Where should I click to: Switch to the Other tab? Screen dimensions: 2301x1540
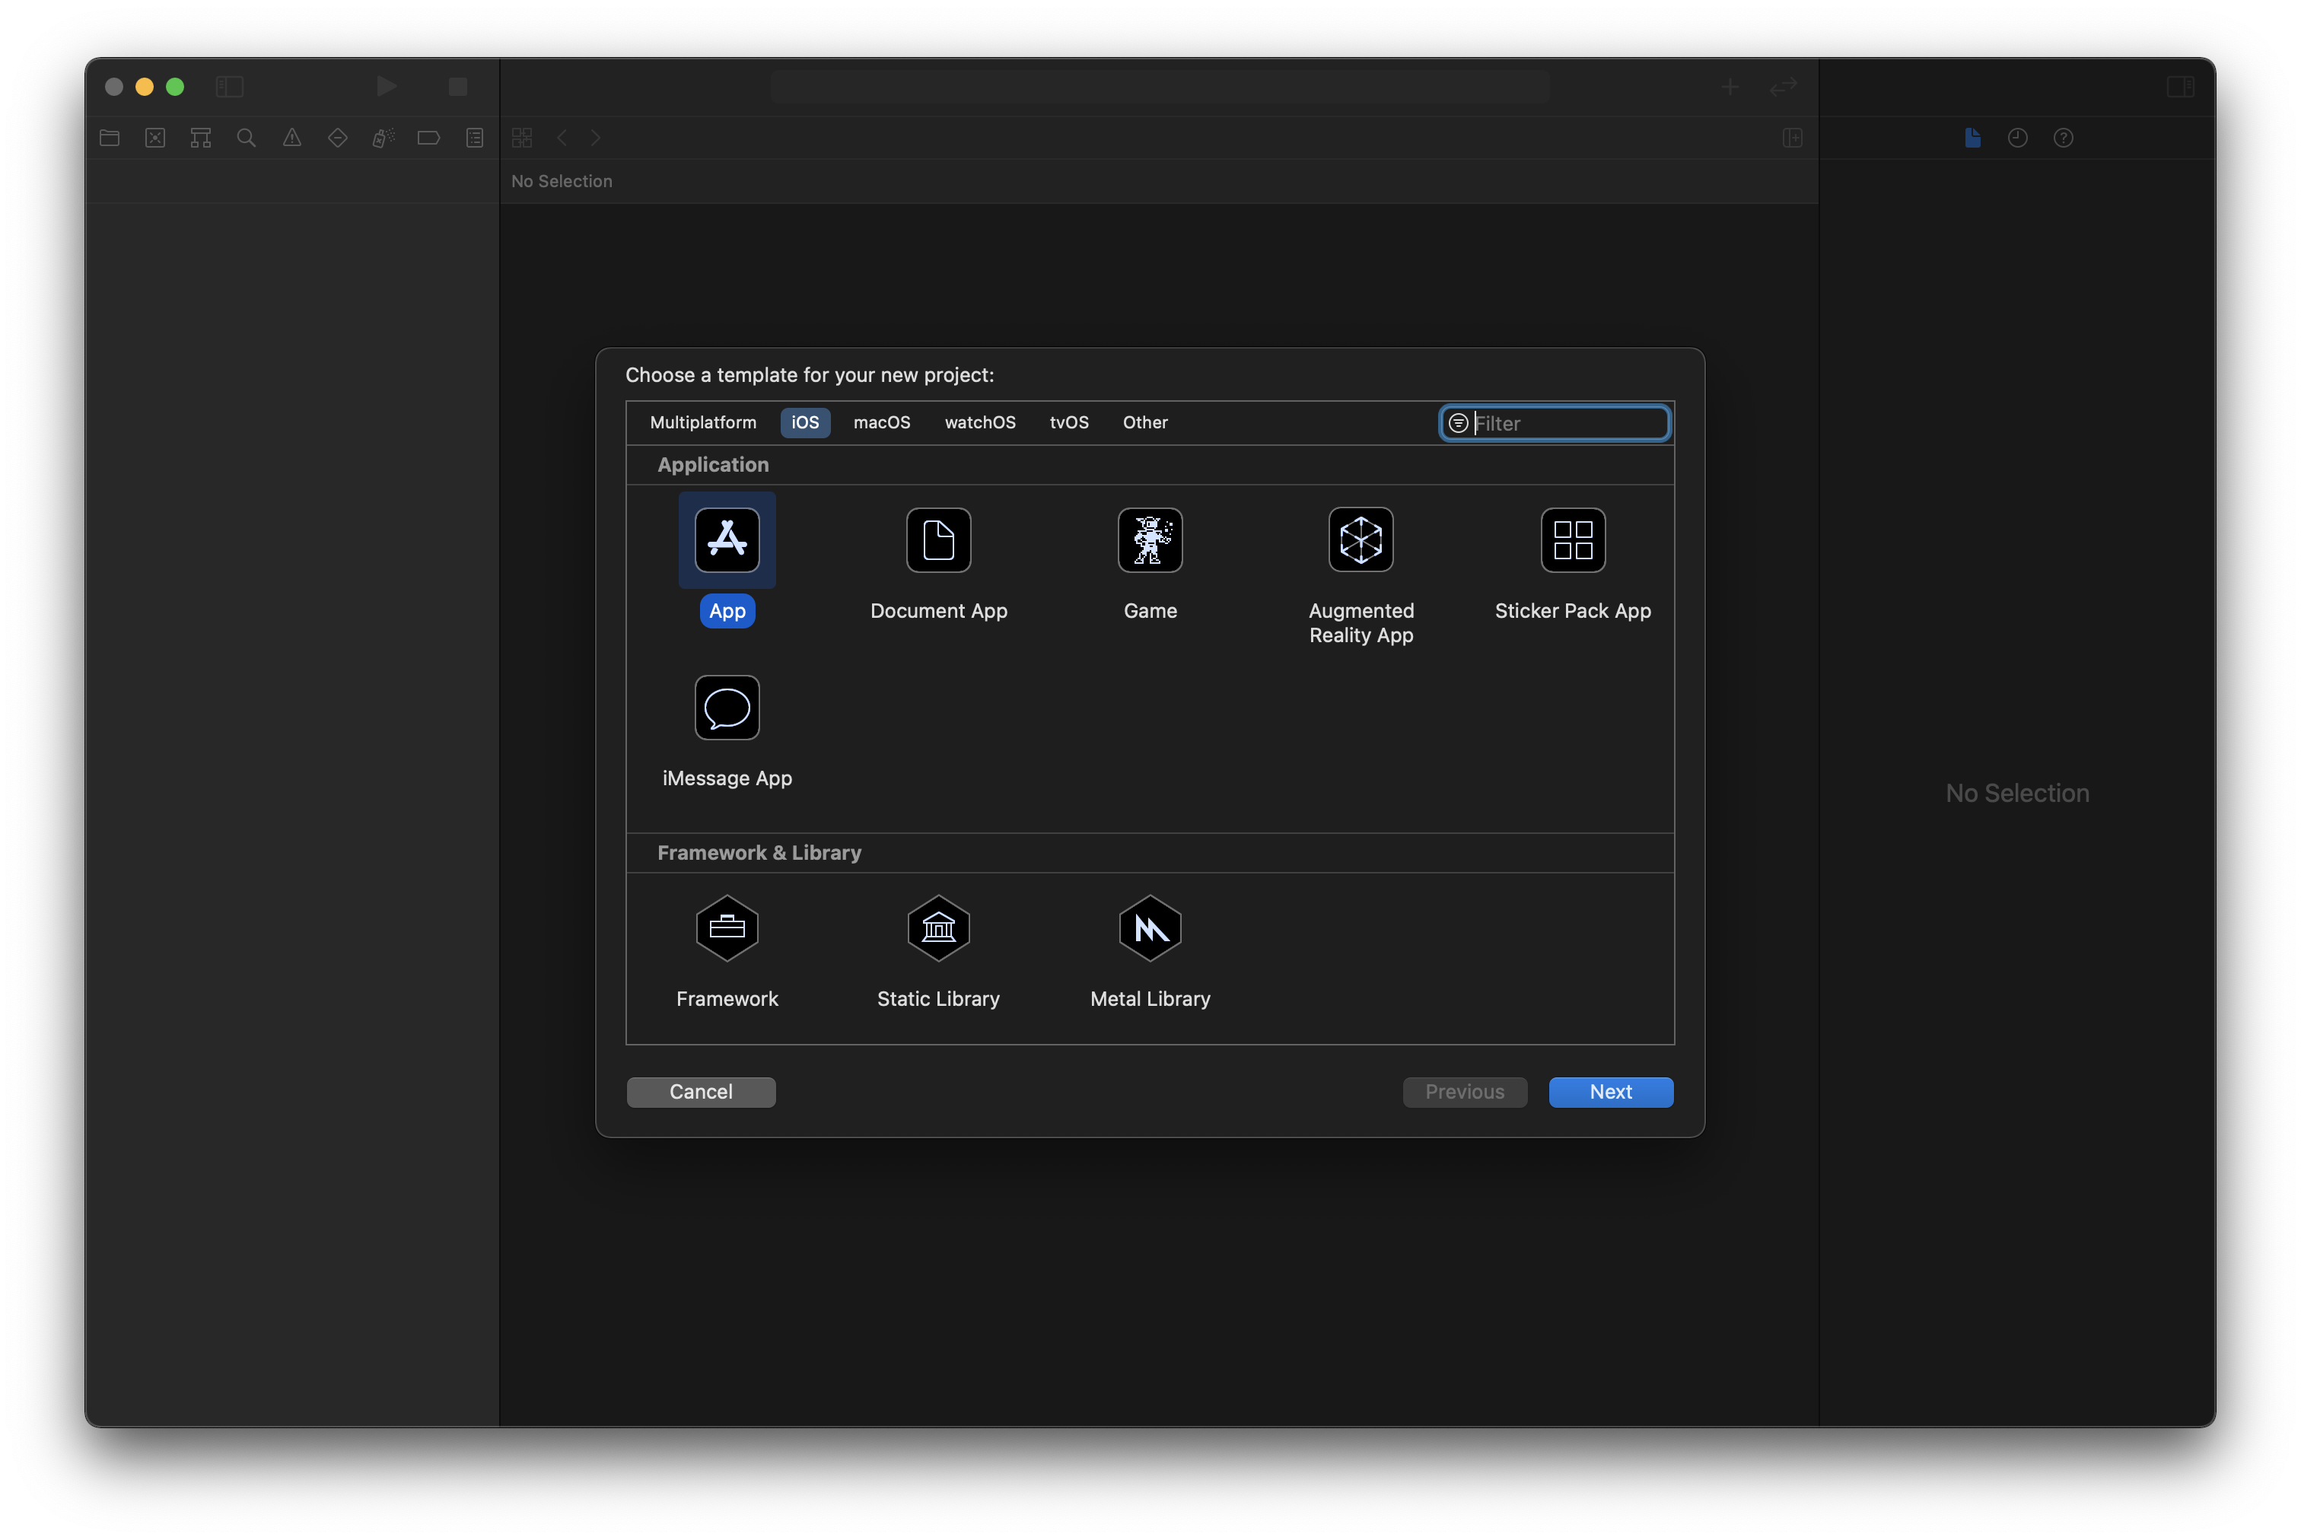(x=1145, y=422)
